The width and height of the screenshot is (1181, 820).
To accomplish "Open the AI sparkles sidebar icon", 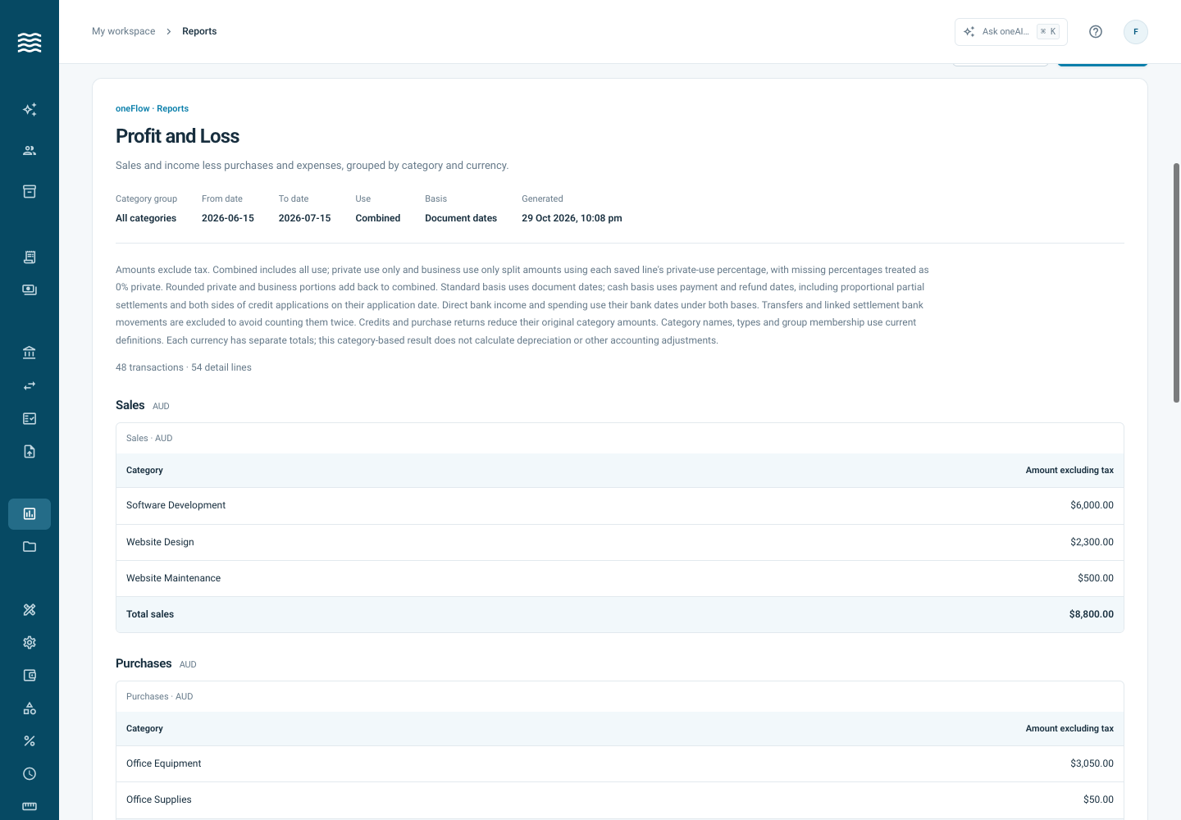I will pyautogui.click(x=30, y=110).
